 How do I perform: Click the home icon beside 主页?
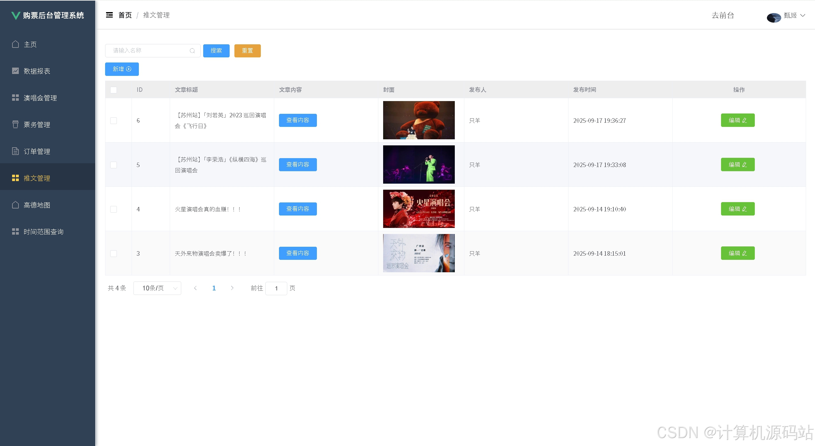pyautogui.click(x=15, y=44)
